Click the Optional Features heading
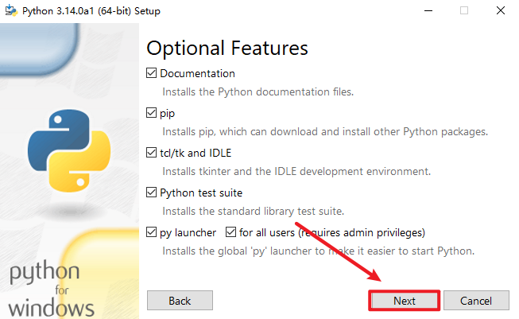 click(227, 48)
